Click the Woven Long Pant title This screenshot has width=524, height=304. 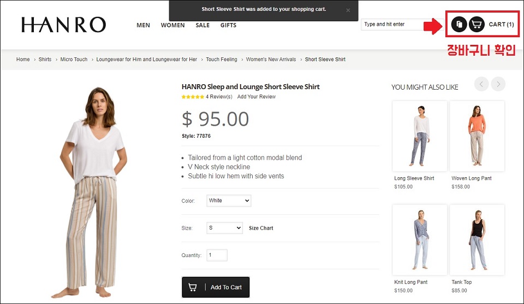click(x=472, y=178)
